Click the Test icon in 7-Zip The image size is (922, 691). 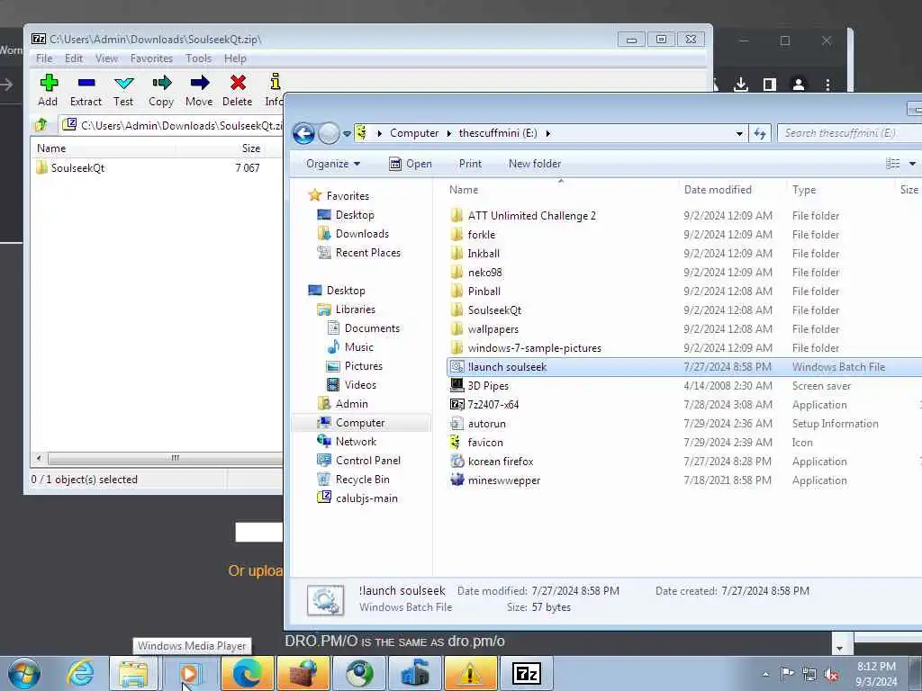(123, 83)
